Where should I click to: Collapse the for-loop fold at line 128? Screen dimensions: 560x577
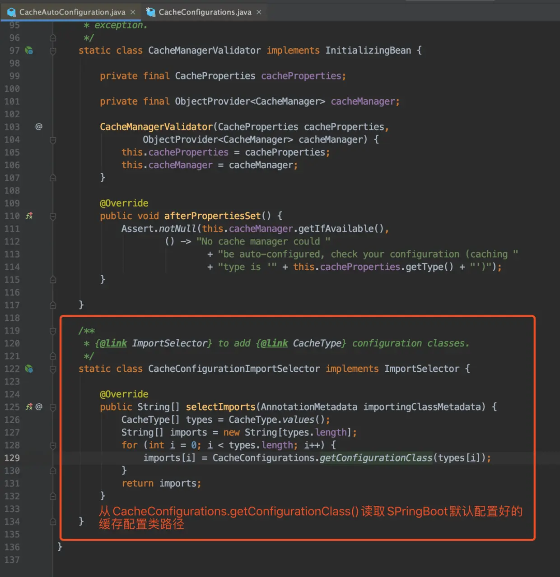[x=53, y=445]
